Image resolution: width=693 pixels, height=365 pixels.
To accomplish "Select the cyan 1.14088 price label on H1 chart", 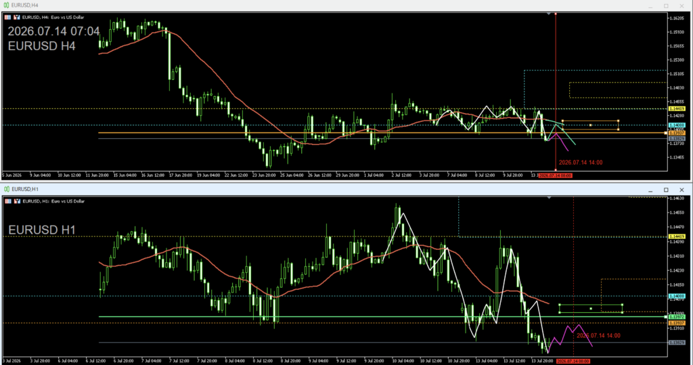I will 677,297.
